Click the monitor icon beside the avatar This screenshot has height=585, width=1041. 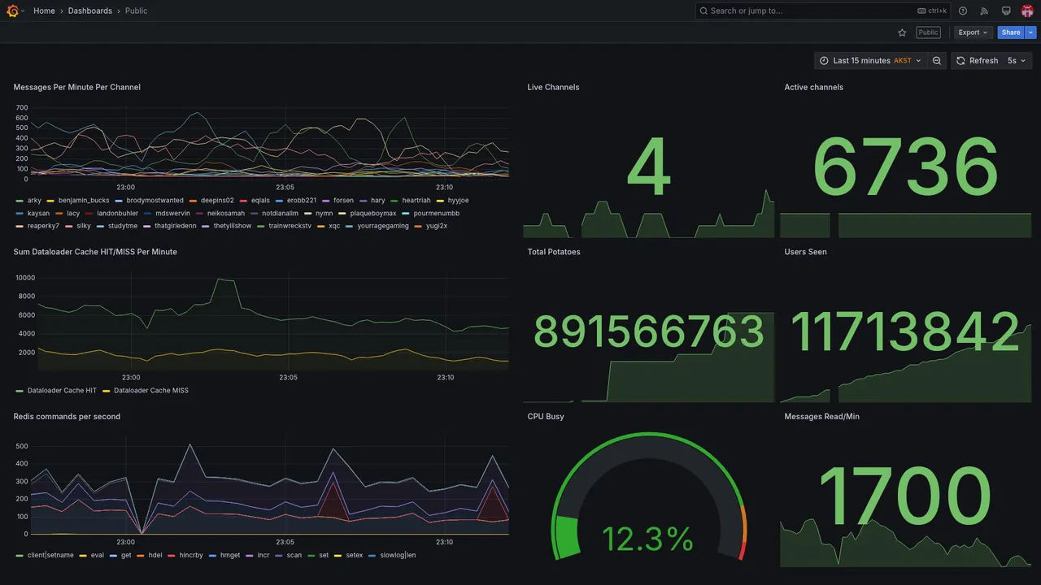[1006, 11]
